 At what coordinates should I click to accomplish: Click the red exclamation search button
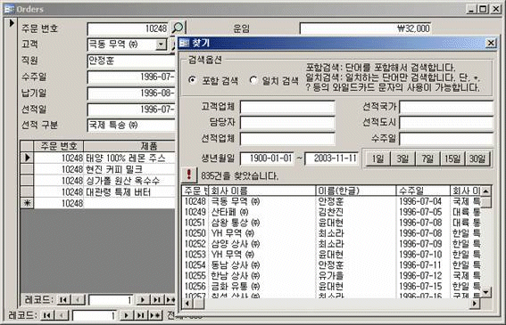coord(189,175)
